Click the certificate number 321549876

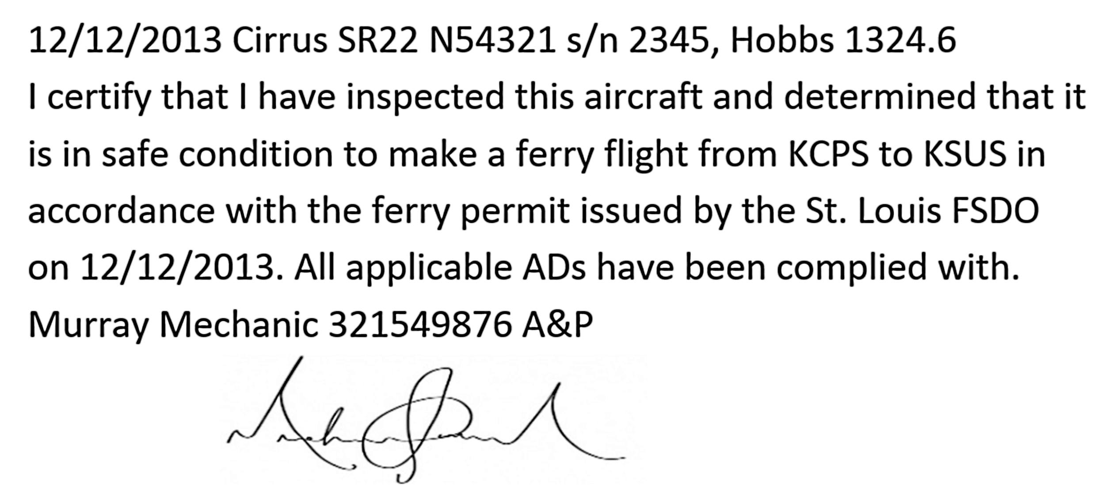(420, 325)
